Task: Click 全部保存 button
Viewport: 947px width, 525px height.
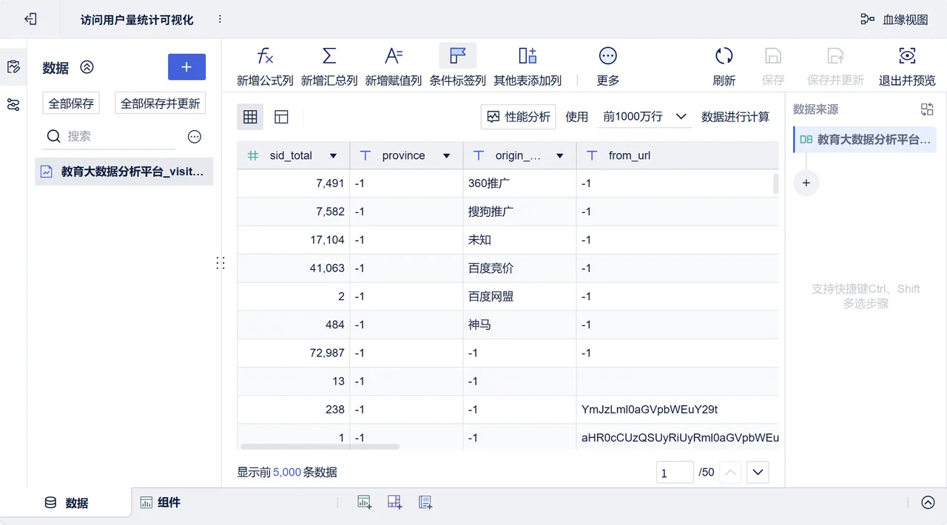Action: coord(71,104)
